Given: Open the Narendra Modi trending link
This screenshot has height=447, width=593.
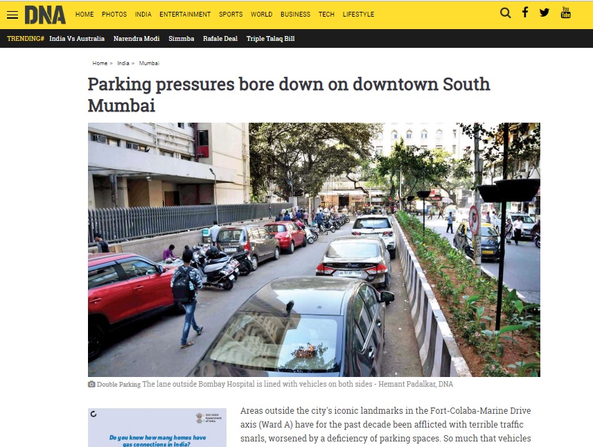Looking at the screenshot, I should pyautogui.click(x=136, y=39).
